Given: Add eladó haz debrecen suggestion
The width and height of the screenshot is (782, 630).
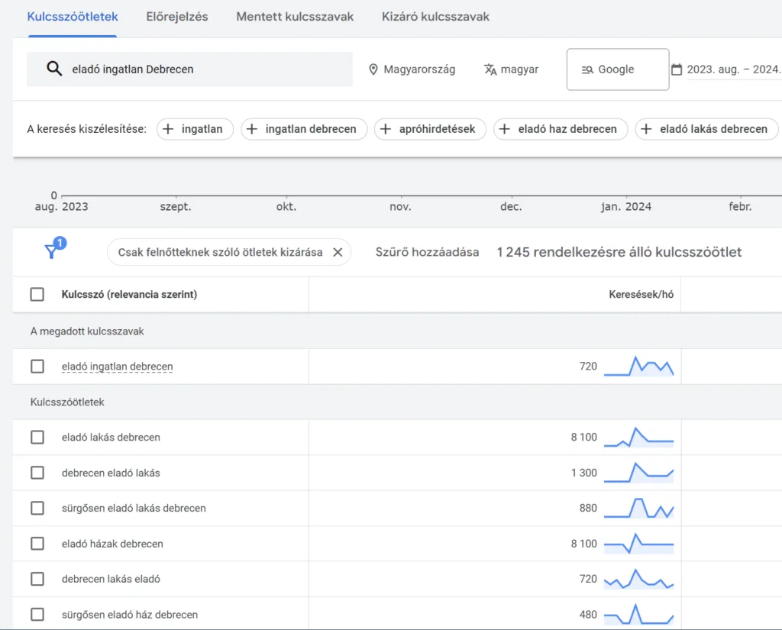Looking at the screenshot, I should click(x=561, y=129).
